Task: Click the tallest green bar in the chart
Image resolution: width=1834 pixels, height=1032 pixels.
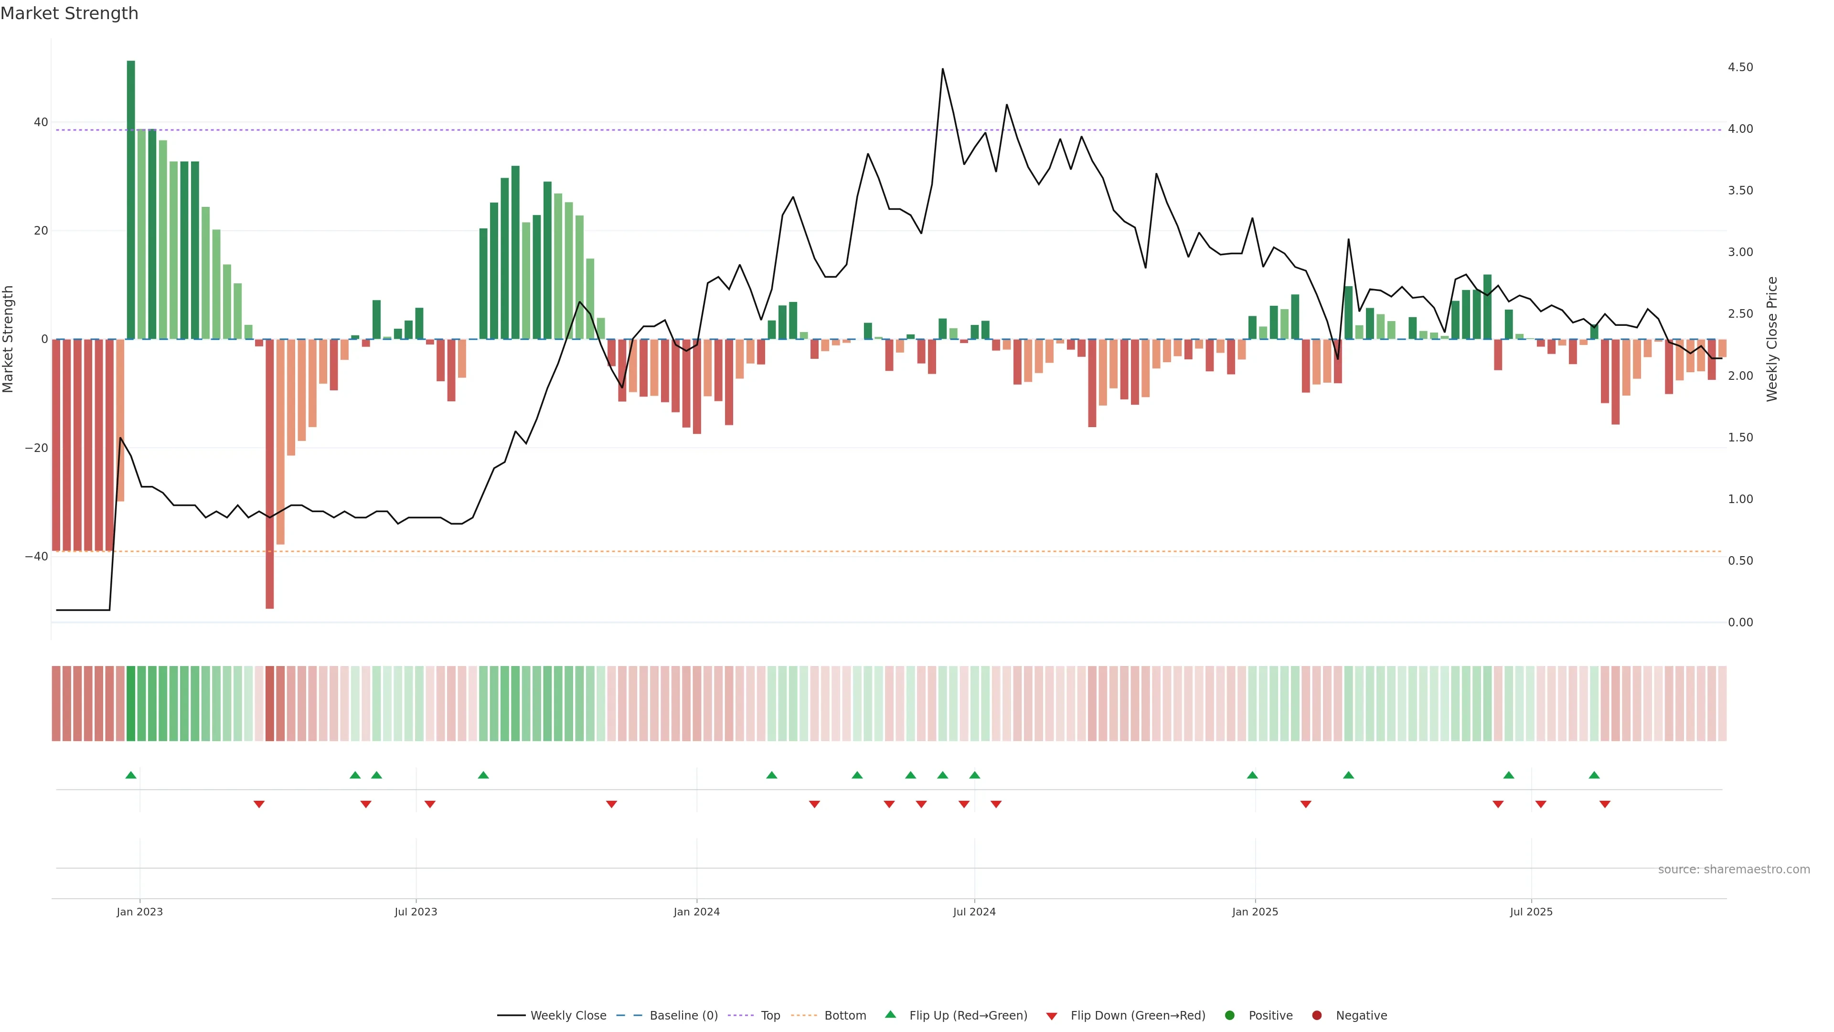Action: coord(131,199)
